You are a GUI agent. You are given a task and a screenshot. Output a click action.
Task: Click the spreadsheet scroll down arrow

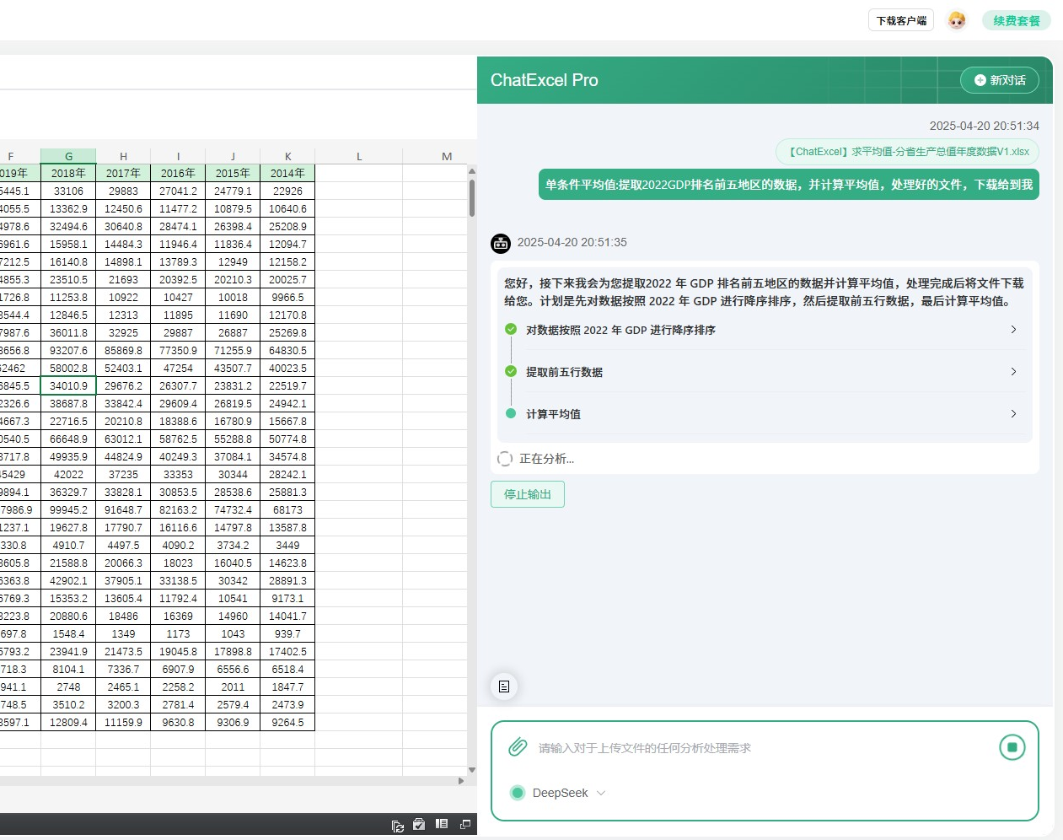pos(472,770)
